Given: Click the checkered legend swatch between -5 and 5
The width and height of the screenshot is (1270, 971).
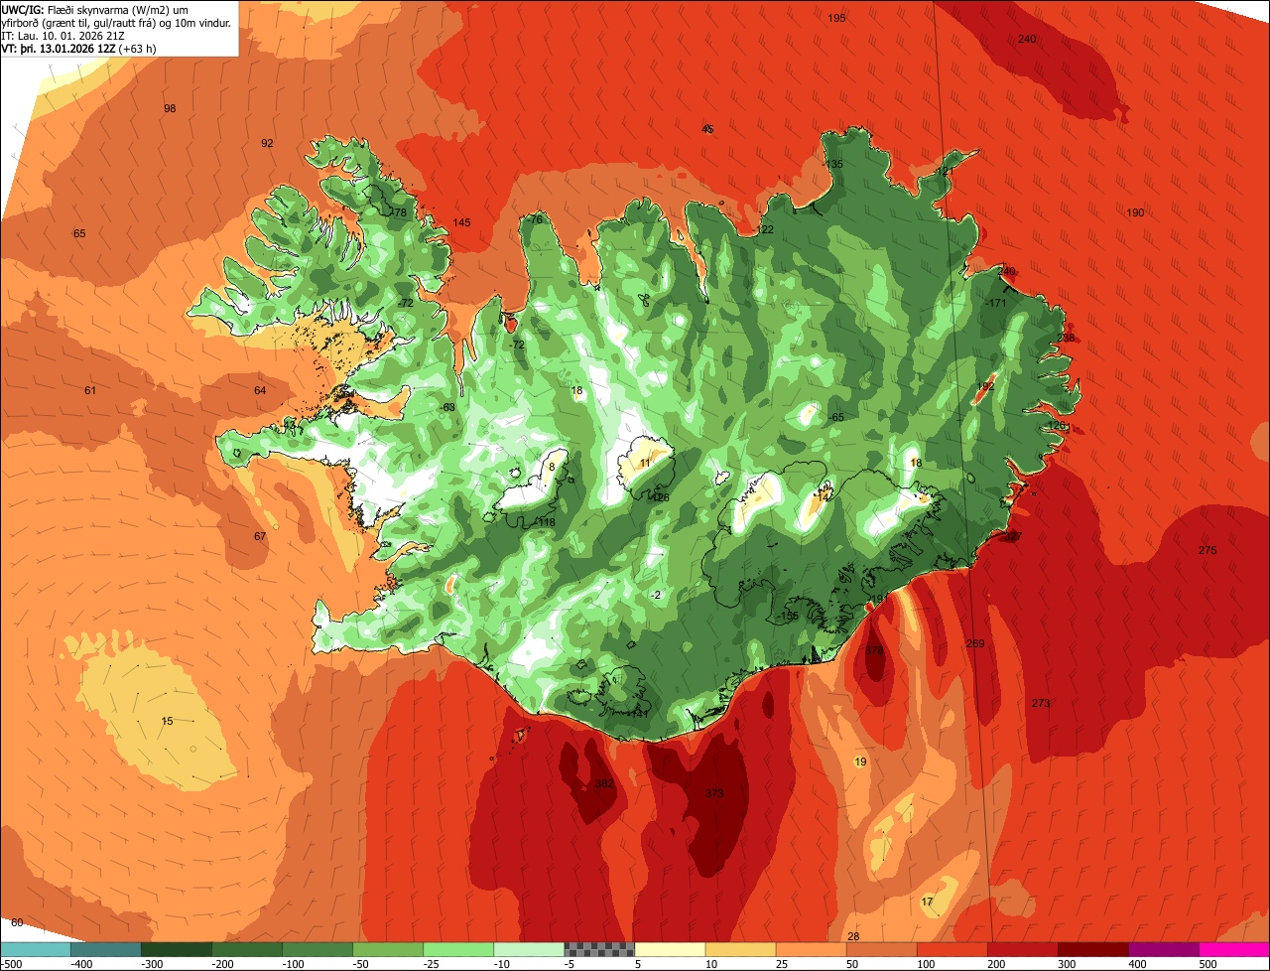Looking at the screenshot, I should 599,949.
